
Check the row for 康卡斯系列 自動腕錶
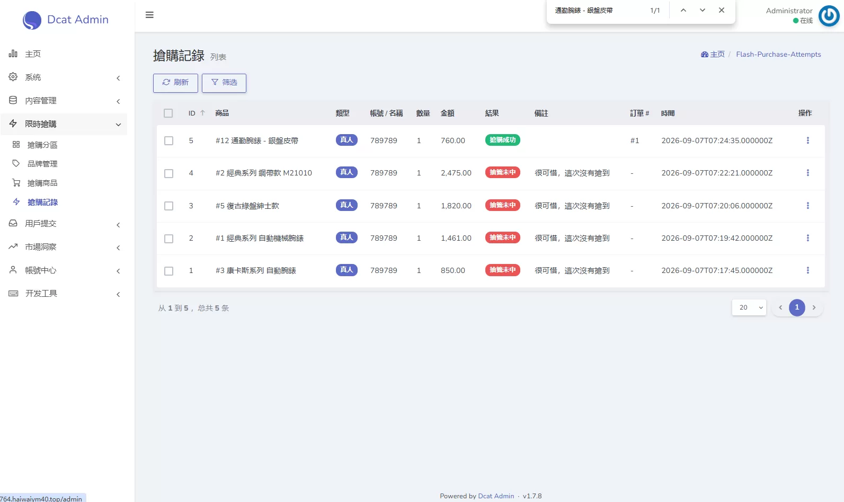click(168, 271)
